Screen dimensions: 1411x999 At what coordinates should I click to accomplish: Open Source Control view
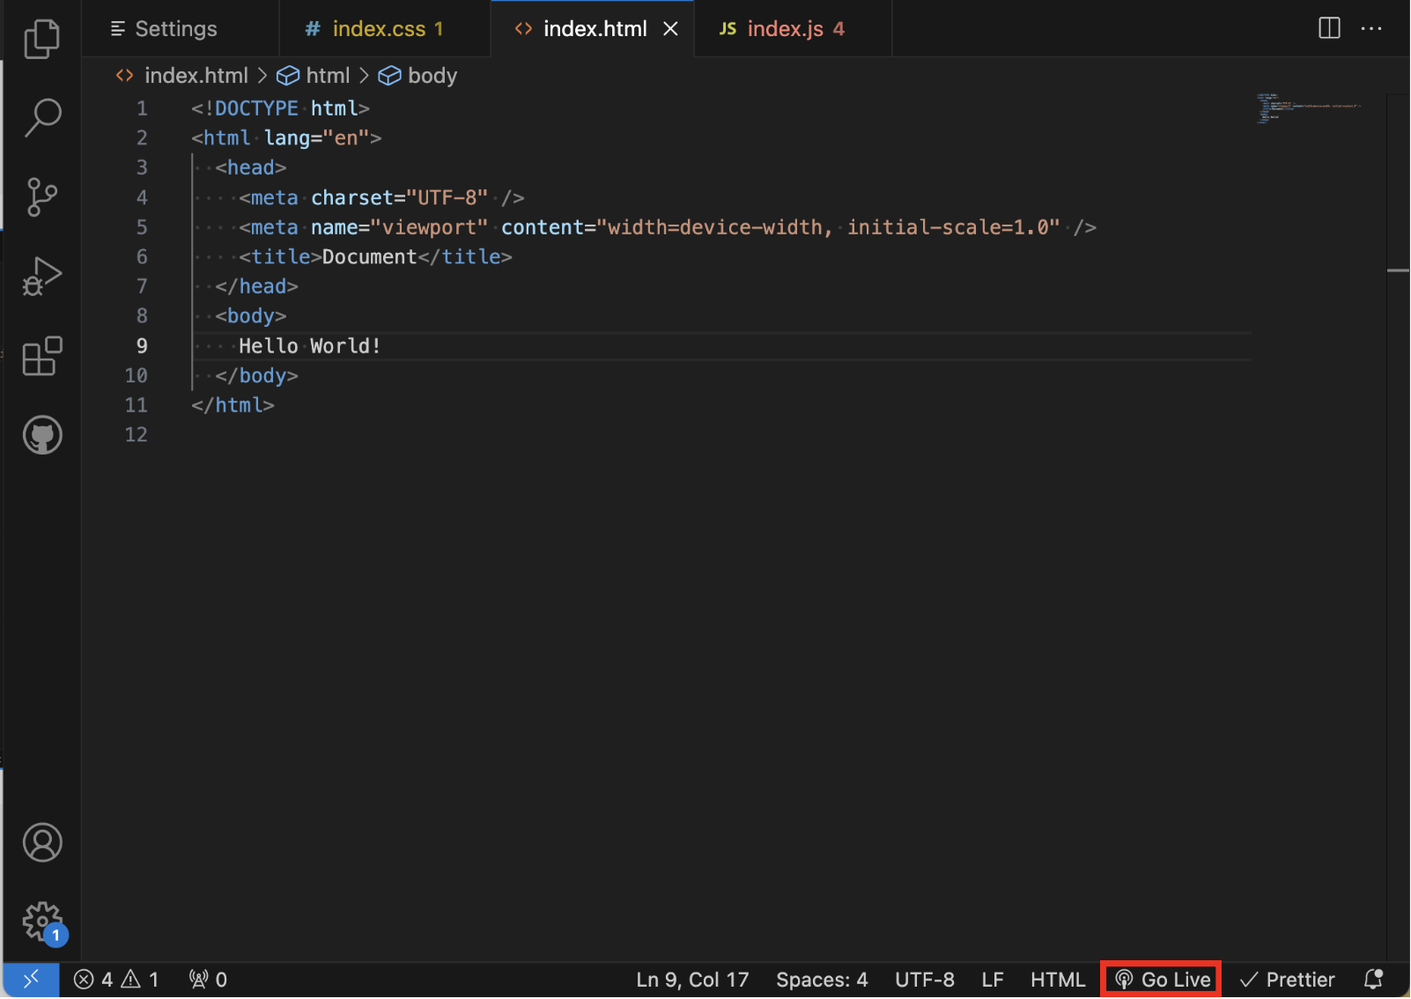[x=41, y=196]
